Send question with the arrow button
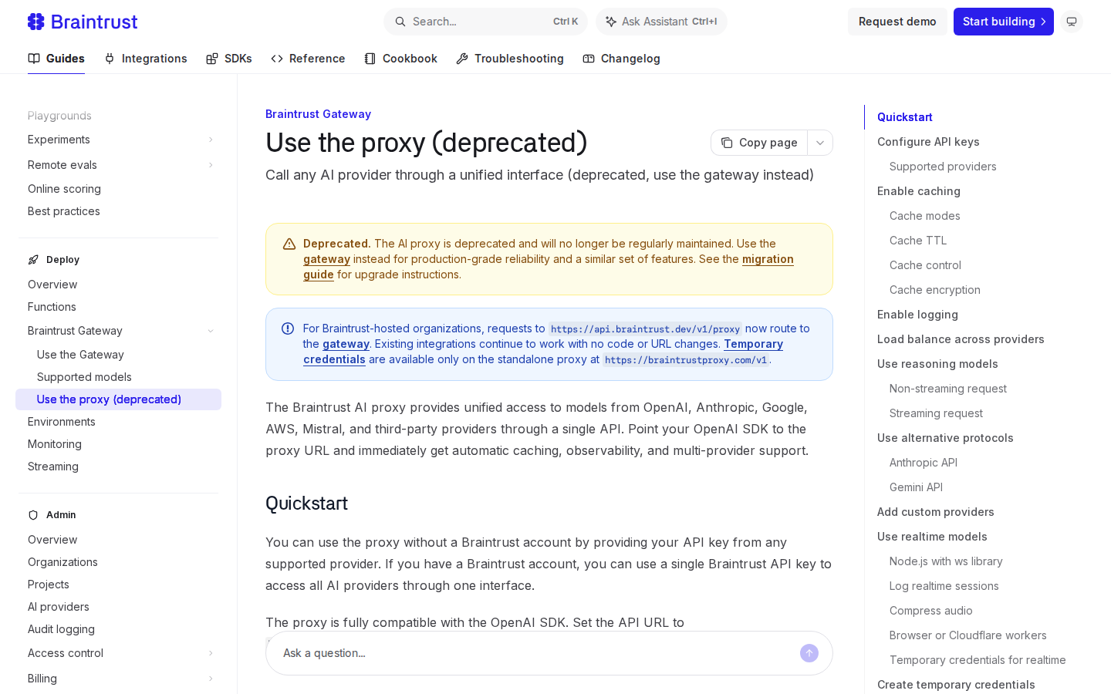This screenshot has width=1111, height=694. pos(809,653)
